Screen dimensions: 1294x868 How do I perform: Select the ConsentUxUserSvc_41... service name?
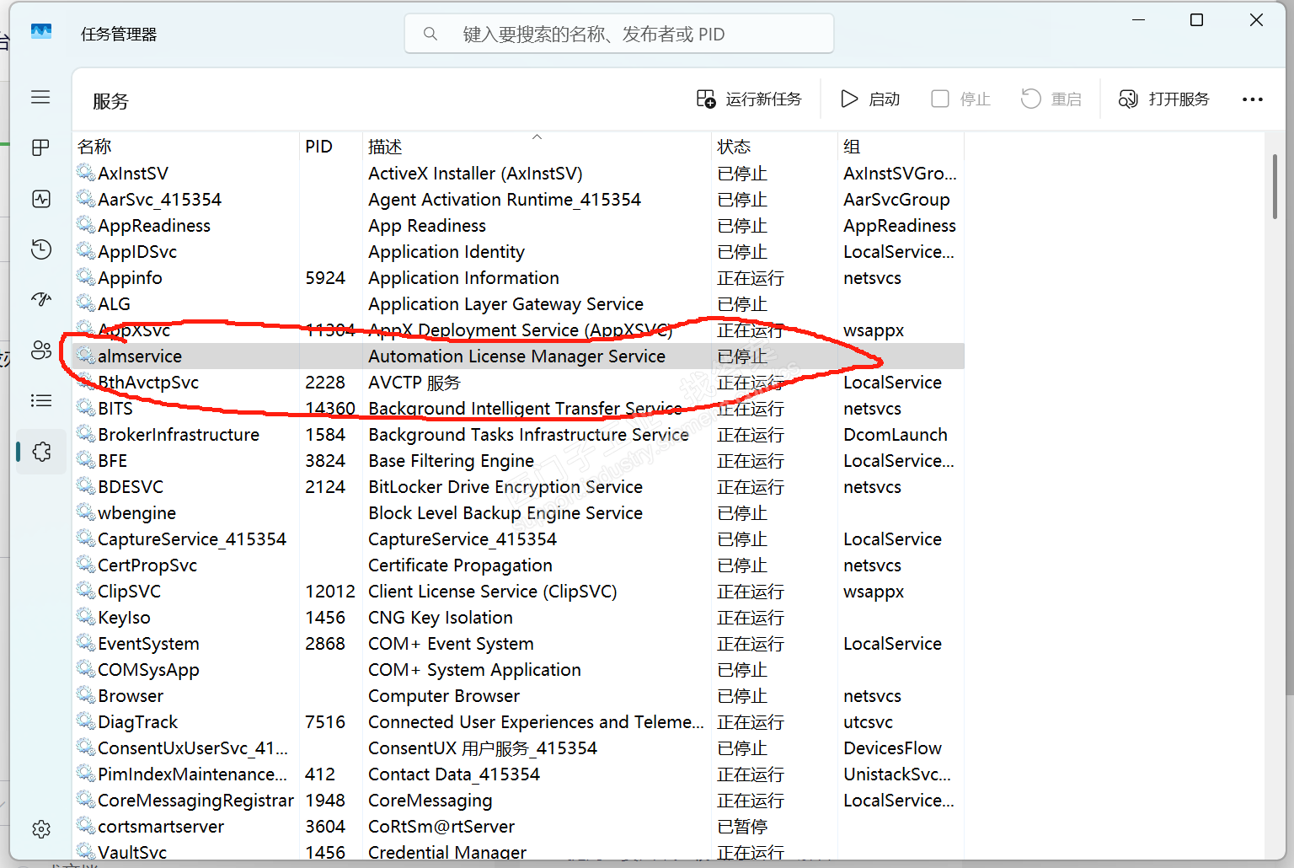[193, 748]
